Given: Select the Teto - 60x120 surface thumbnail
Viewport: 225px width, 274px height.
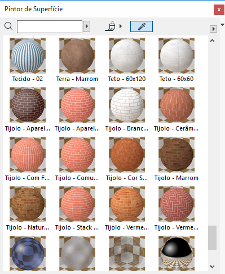Looking at the screenshot, I should (127, 56).
